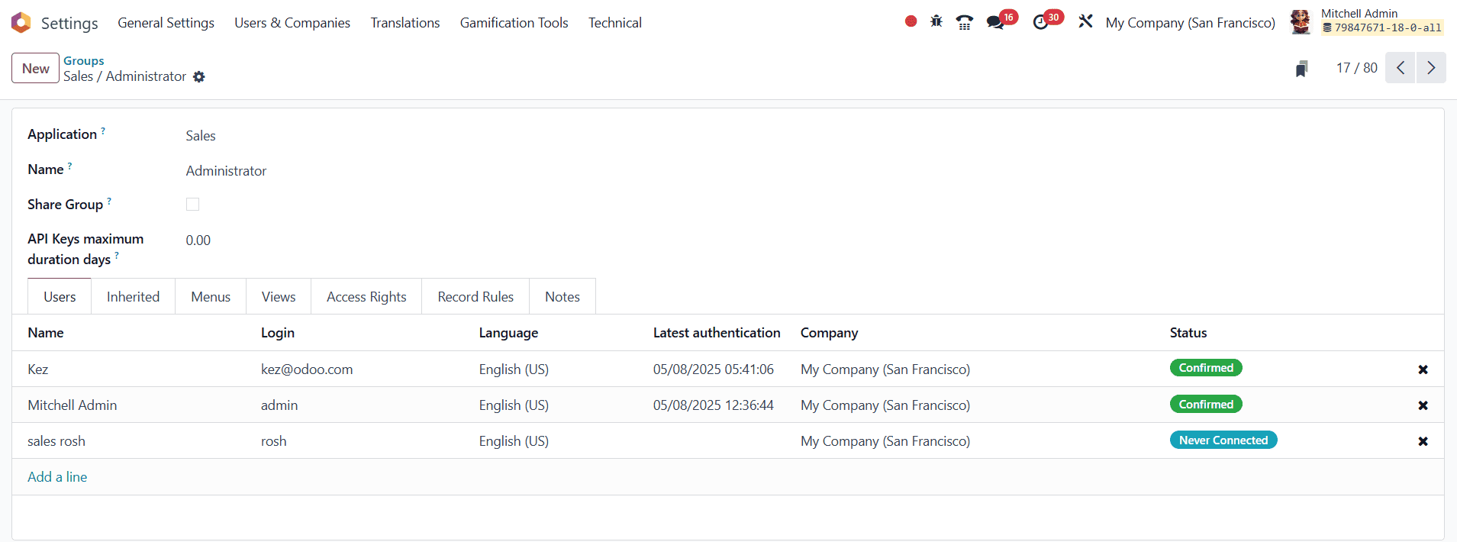Show Application field help tooltip

click(x=103, y=131)
